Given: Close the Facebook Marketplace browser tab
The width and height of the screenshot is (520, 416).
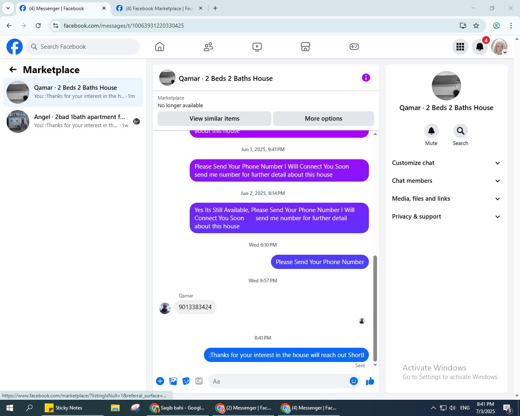Looking at the screenshot, I should coord(201,8).
